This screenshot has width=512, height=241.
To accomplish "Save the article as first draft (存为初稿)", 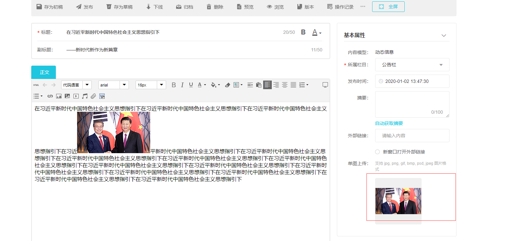I will tap(50, 7).
